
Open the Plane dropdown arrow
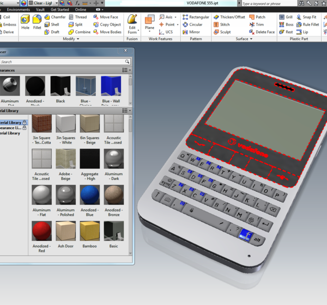tap(149, 32)
